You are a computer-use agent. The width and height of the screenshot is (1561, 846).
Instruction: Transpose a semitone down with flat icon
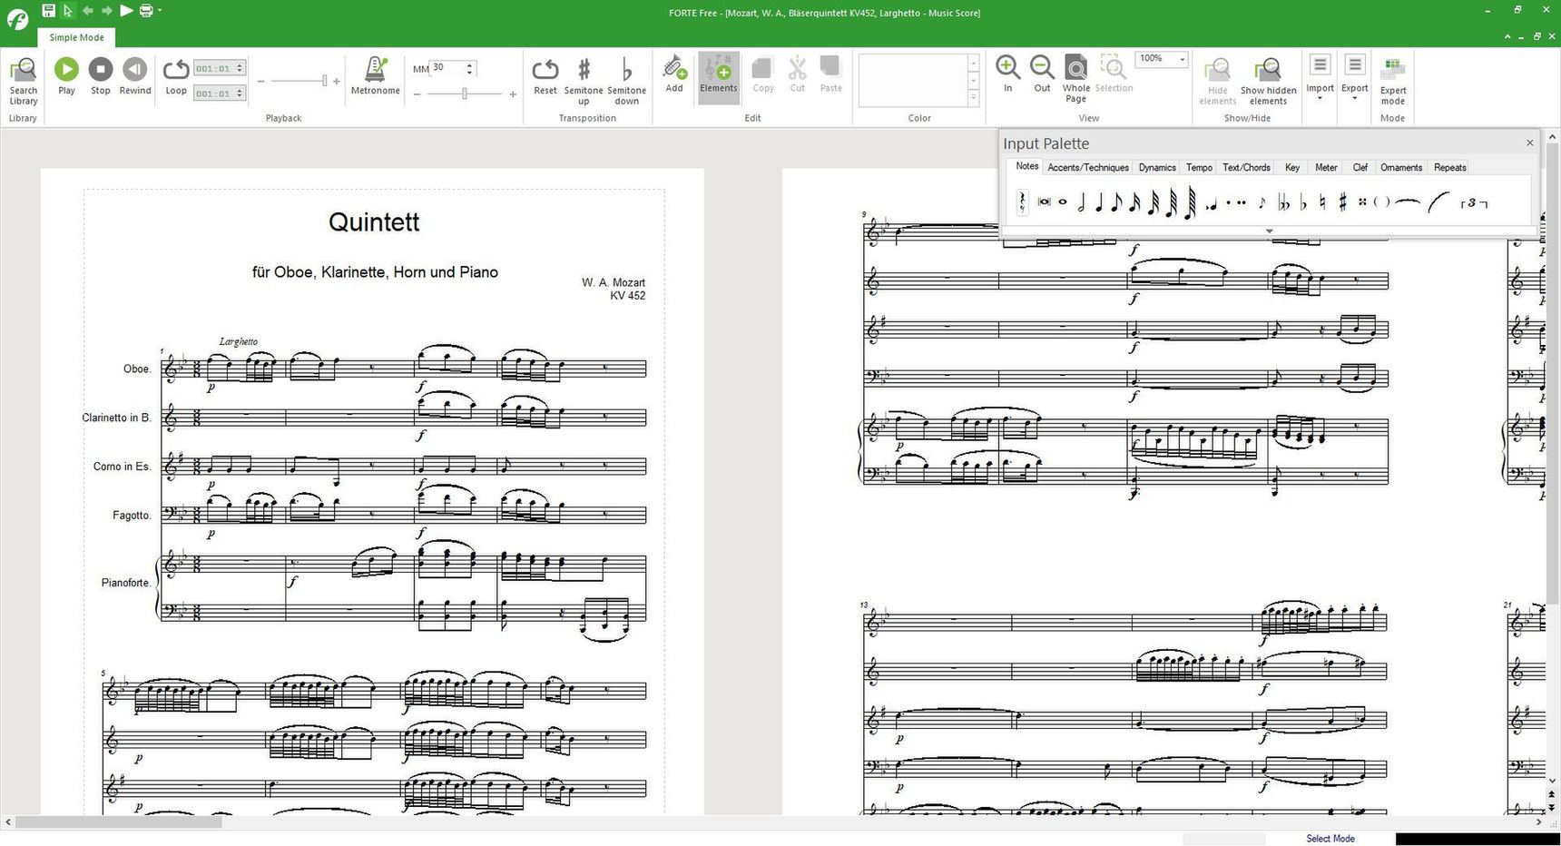coord(626,82)
